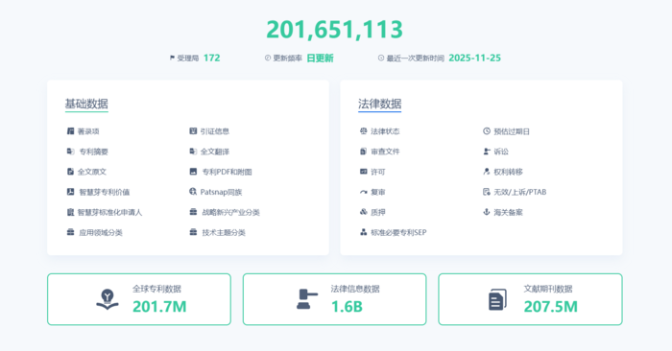Click the briefcase icon beside 应用领域分类
Screen dimensions: 672x351
[x=70, y=232]
